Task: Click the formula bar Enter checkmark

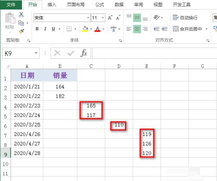Action: click(71, 53)
